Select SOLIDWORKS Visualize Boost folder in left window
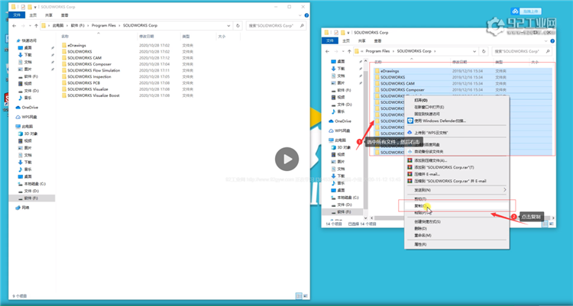 click(93, 95)
